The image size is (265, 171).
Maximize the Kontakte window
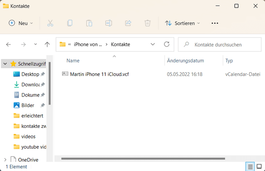[237, 6]
